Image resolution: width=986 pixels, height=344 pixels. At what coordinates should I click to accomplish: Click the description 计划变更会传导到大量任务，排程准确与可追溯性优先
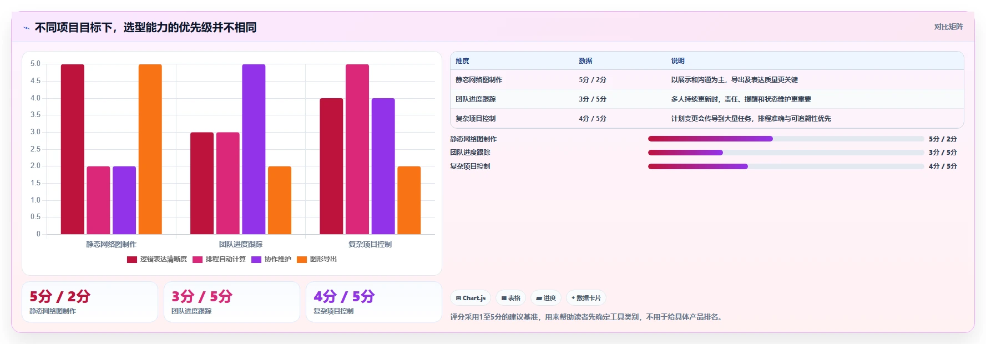click(x=751, y=119)
